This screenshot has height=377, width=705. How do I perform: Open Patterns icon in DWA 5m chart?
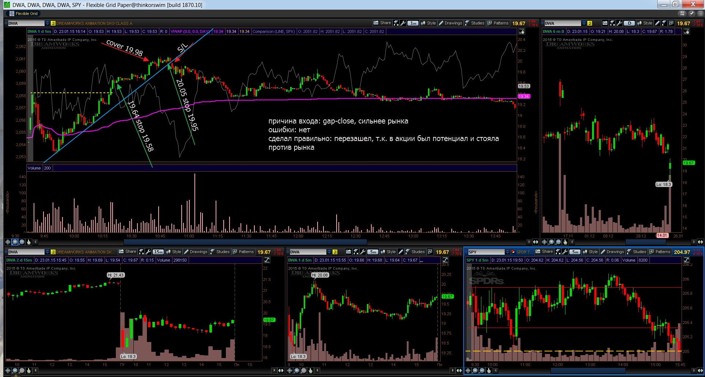click(430, 252)
